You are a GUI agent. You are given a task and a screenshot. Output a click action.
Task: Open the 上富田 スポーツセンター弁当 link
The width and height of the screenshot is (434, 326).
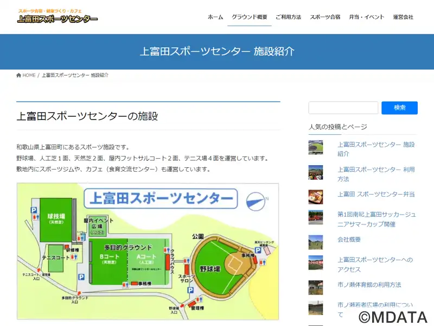click(x=376, y=195)
